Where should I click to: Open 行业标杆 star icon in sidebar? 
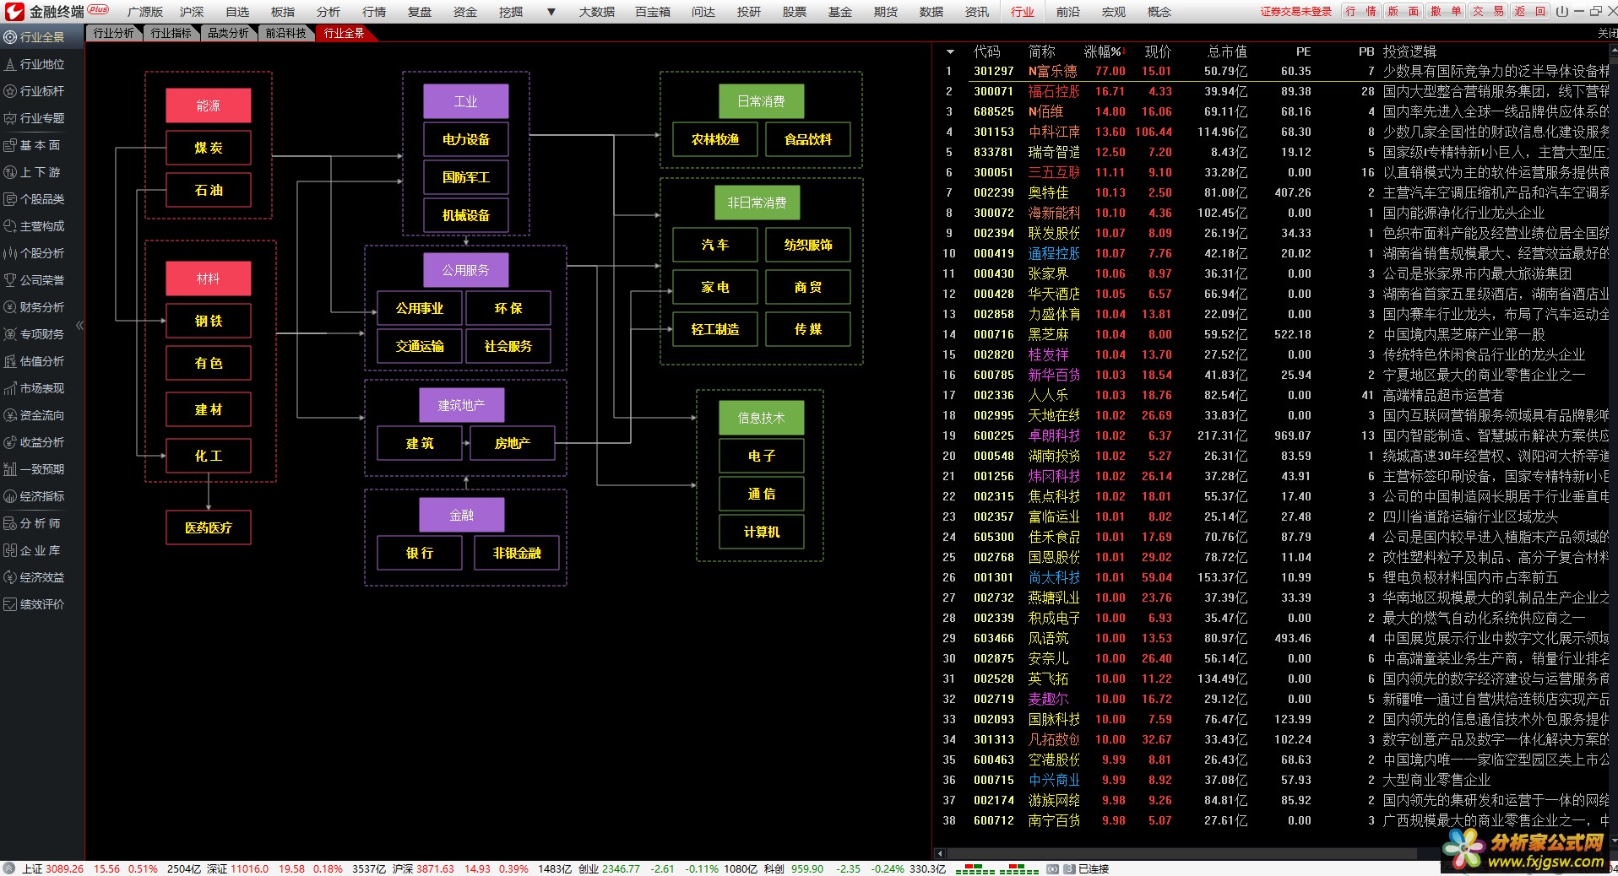click(10, 91)
